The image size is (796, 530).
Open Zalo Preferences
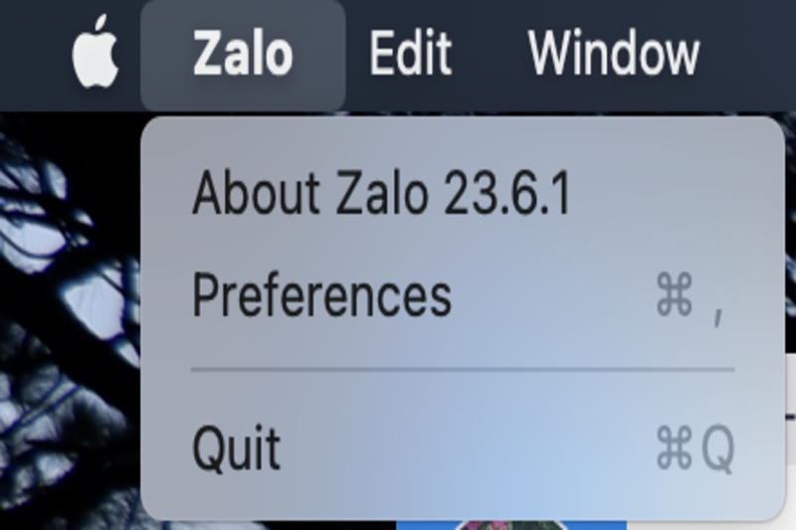point(321,295)
